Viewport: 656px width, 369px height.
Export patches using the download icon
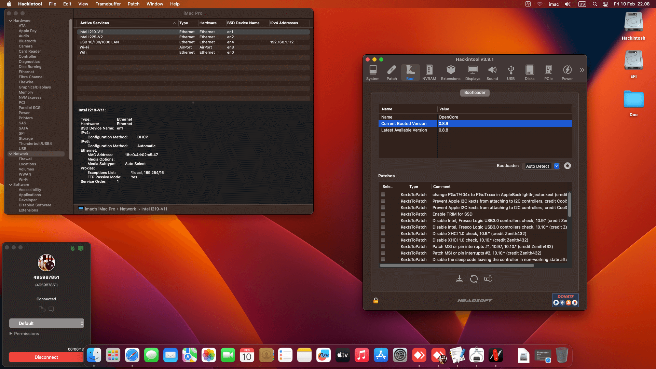pos(459,279)
